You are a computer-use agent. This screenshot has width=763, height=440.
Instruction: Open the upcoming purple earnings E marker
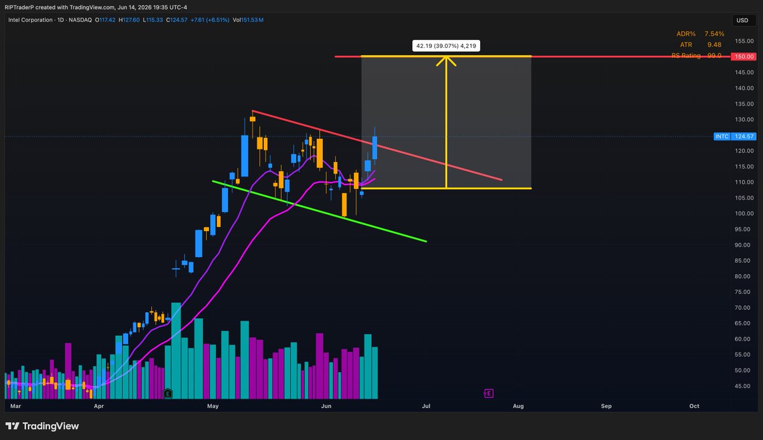[x=488, y=394]
